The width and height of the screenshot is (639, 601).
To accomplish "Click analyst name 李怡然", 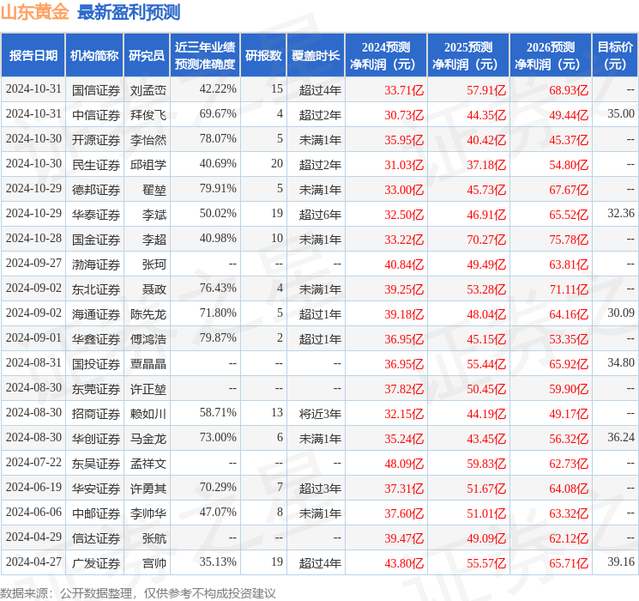I will pos(148,140).
